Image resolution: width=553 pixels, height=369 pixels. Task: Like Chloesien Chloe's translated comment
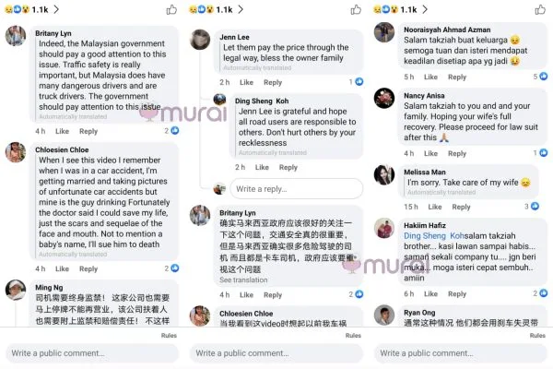(x=62, y=268)
